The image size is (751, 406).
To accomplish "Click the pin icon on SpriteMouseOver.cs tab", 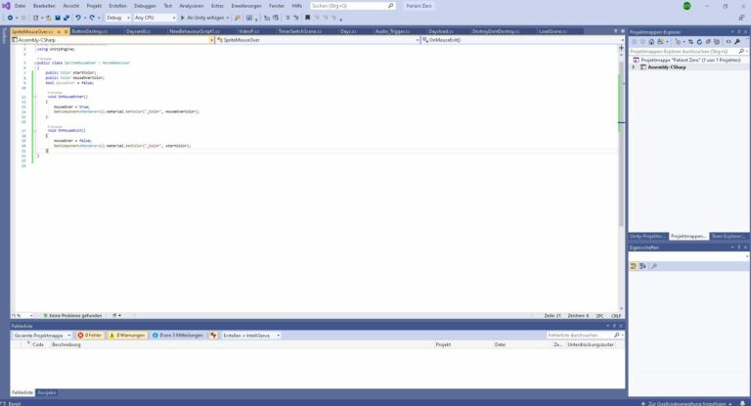I will tap(59, 31).
